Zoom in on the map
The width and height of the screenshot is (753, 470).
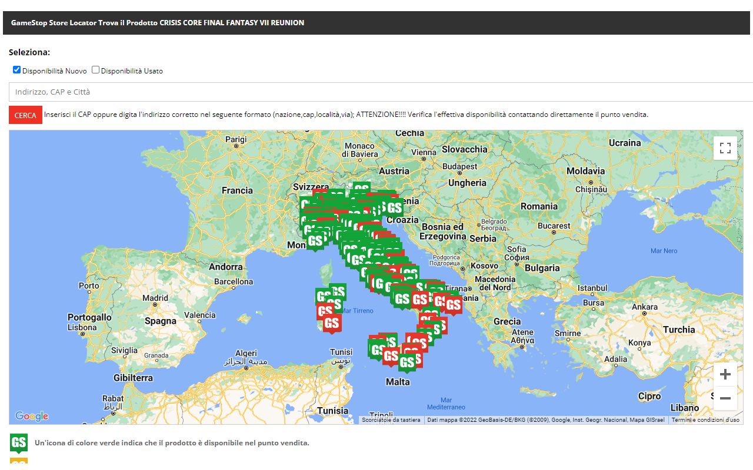[x=725, y=374]
